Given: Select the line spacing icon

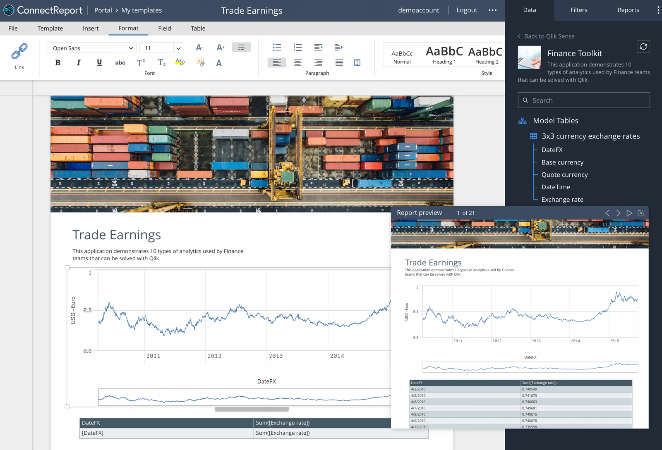Looking at the screenshot, I should coord(357,62).
